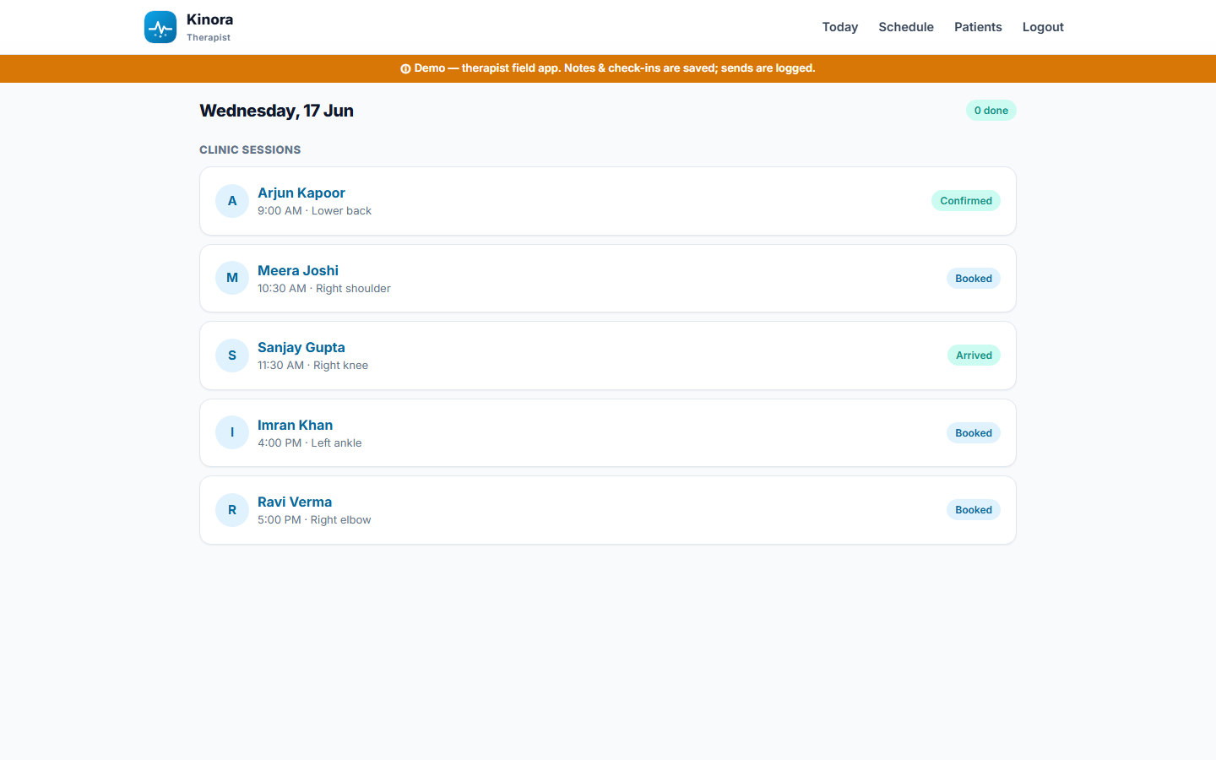Screen dimensions: 1216x760
Task: Open Imran Khan's avatar I
Action: pos(232,432)
